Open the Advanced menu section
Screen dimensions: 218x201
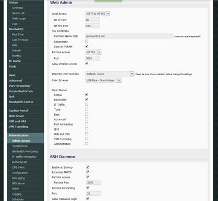(16, 81)
